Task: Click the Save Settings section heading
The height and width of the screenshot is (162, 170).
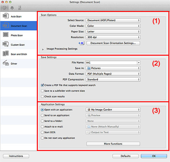Action: point(48,57)
